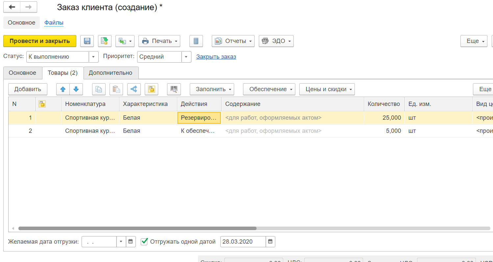Click the copy rows icon
Viewport: 493px width, 262px height.
[99, 89]
